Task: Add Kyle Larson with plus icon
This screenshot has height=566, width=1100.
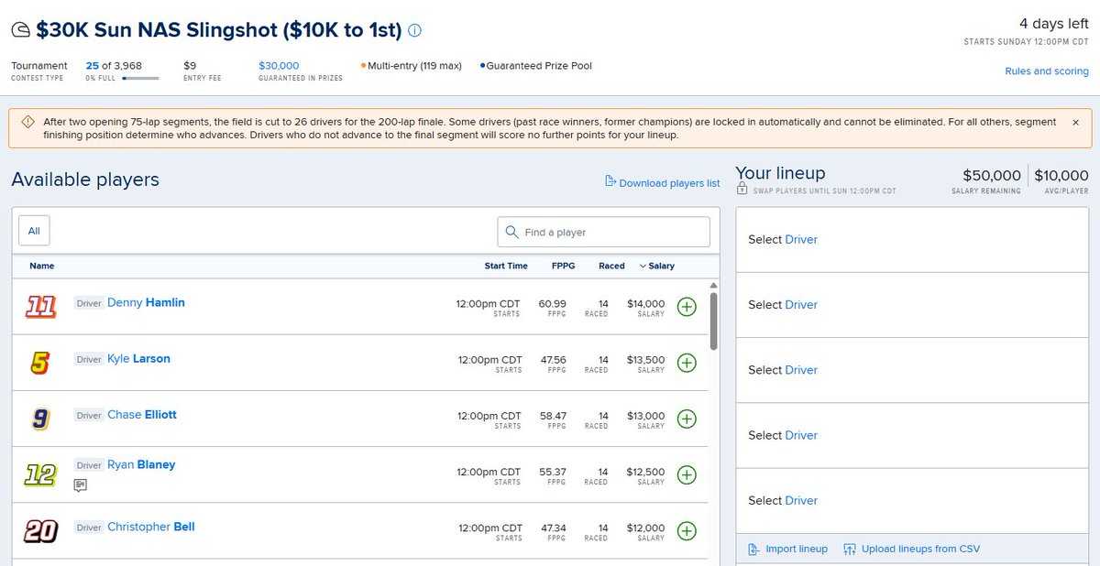Action: [x=687, y=363]
